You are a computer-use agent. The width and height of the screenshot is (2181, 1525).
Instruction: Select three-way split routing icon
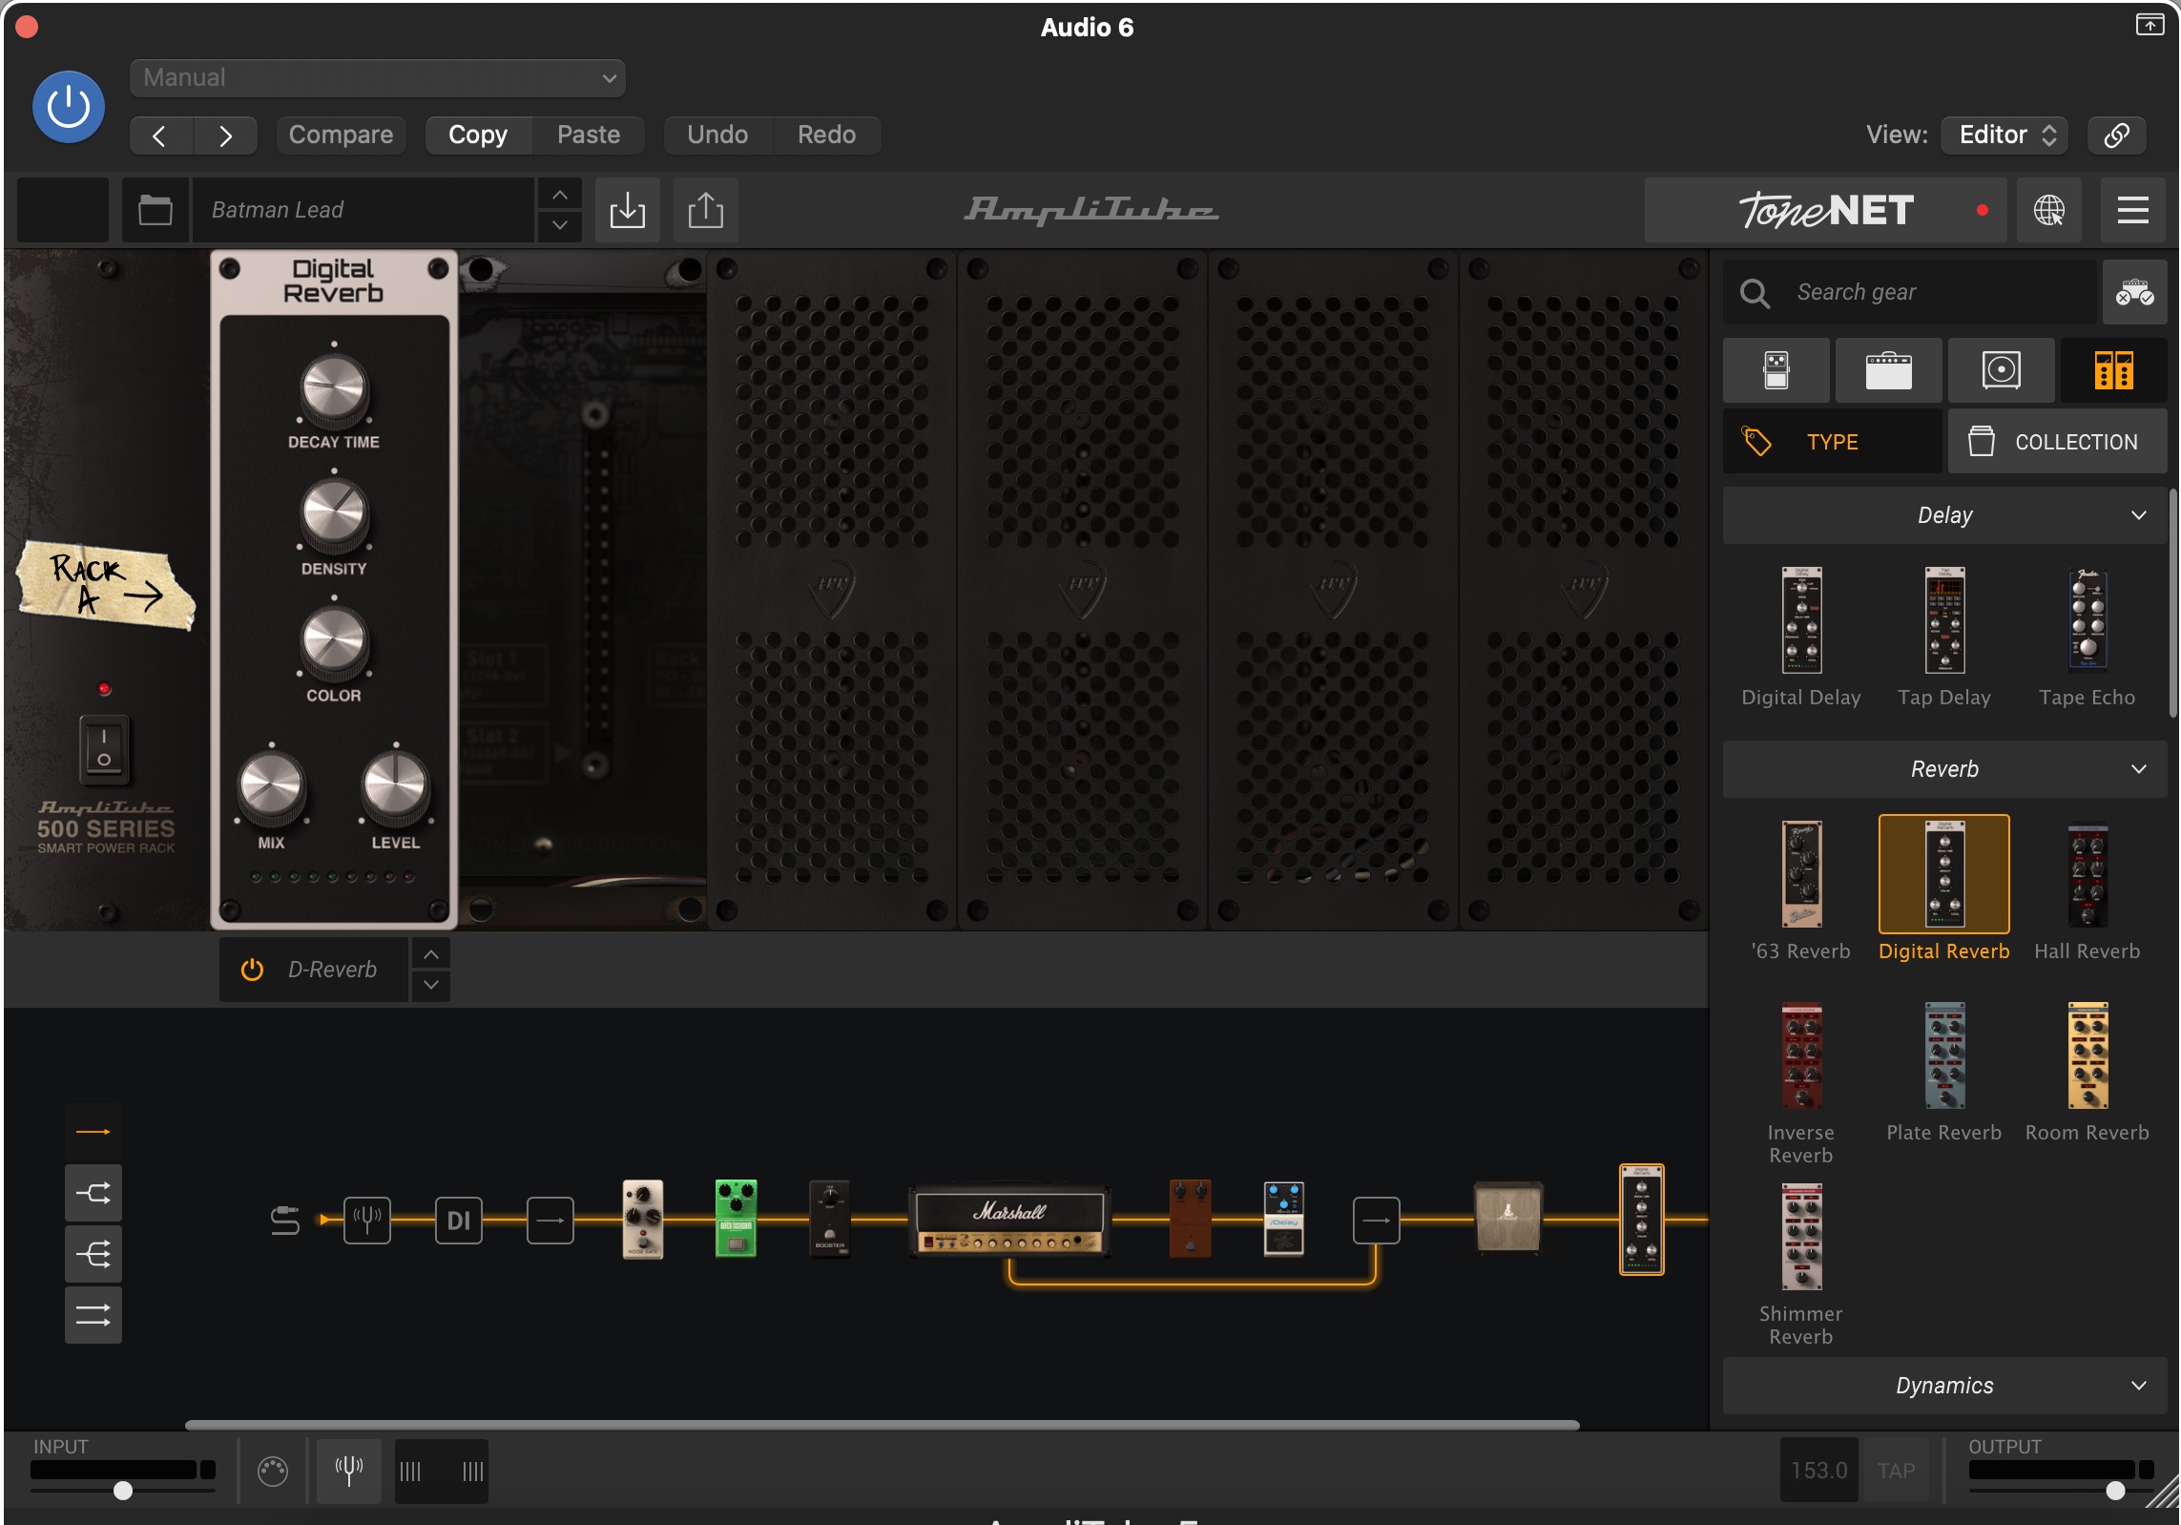pyautogui.click(x=93, y=1254)
